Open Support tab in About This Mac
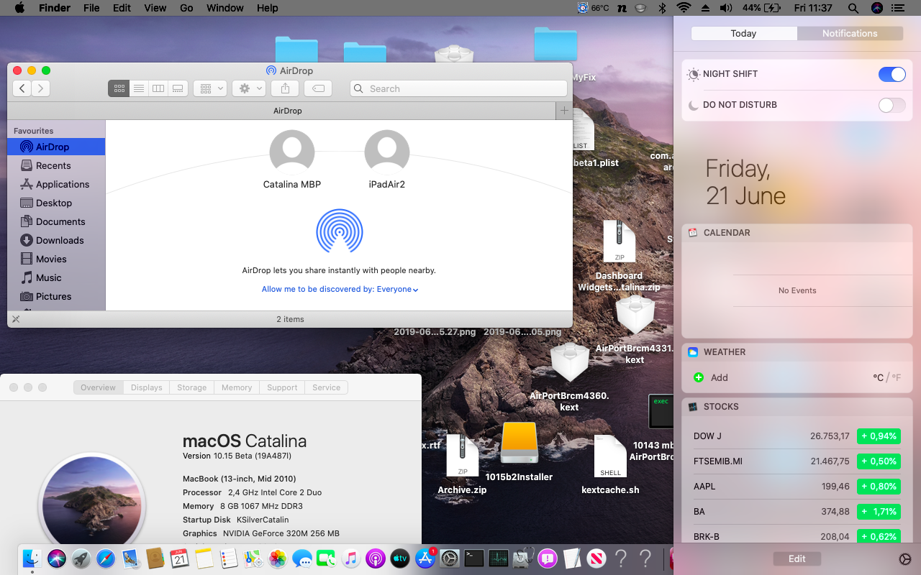 [x=282, y=387]
